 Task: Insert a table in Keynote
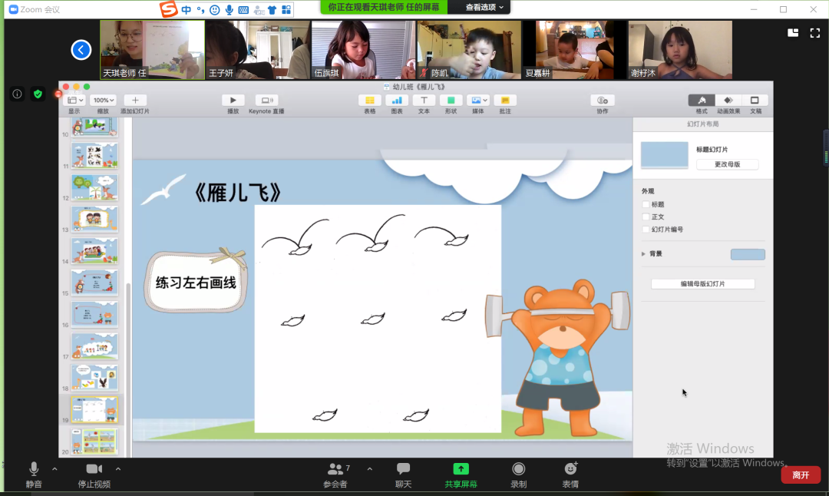tap(369, 100)
